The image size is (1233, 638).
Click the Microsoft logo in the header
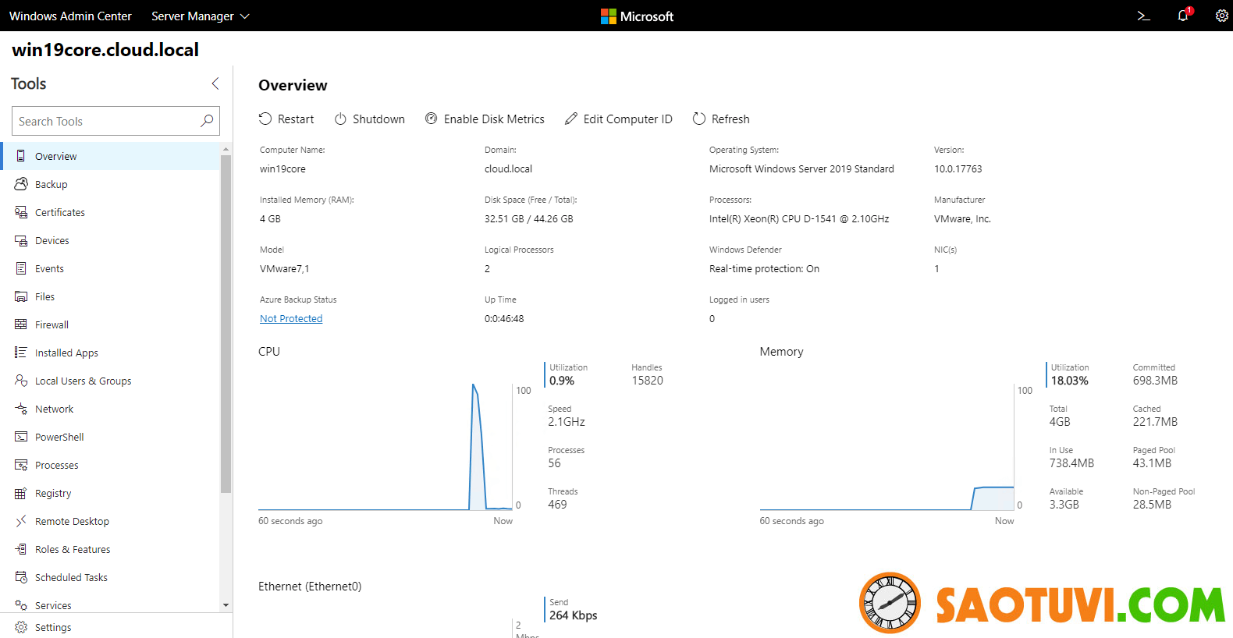point(637,16)
